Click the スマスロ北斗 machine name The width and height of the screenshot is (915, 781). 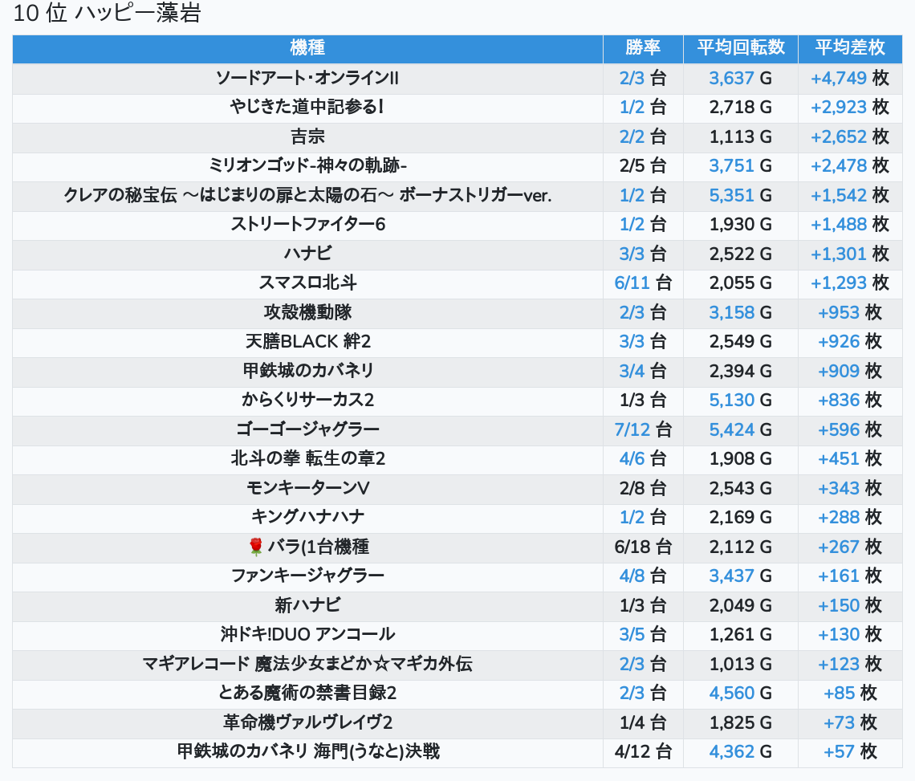(307, 283)
